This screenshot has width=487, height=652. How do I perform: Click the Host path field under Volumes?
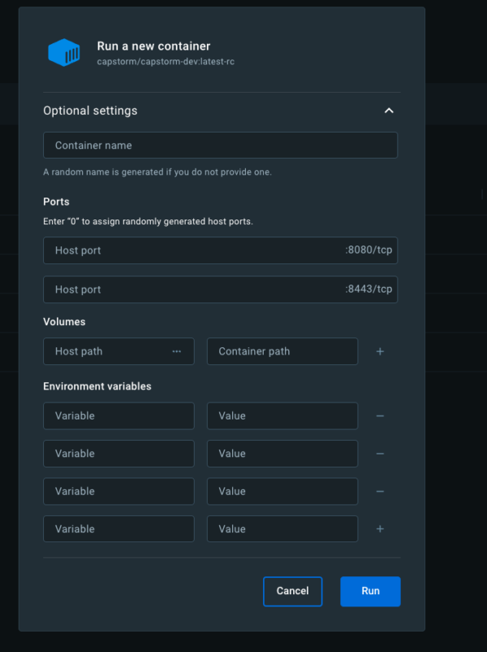106,351
